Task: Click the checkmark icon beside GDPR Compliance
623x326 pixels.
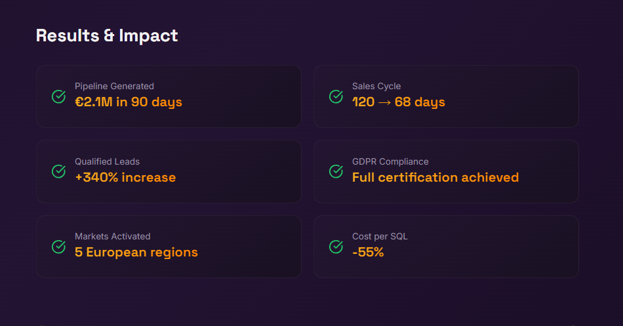Action: tap(336, 171)
